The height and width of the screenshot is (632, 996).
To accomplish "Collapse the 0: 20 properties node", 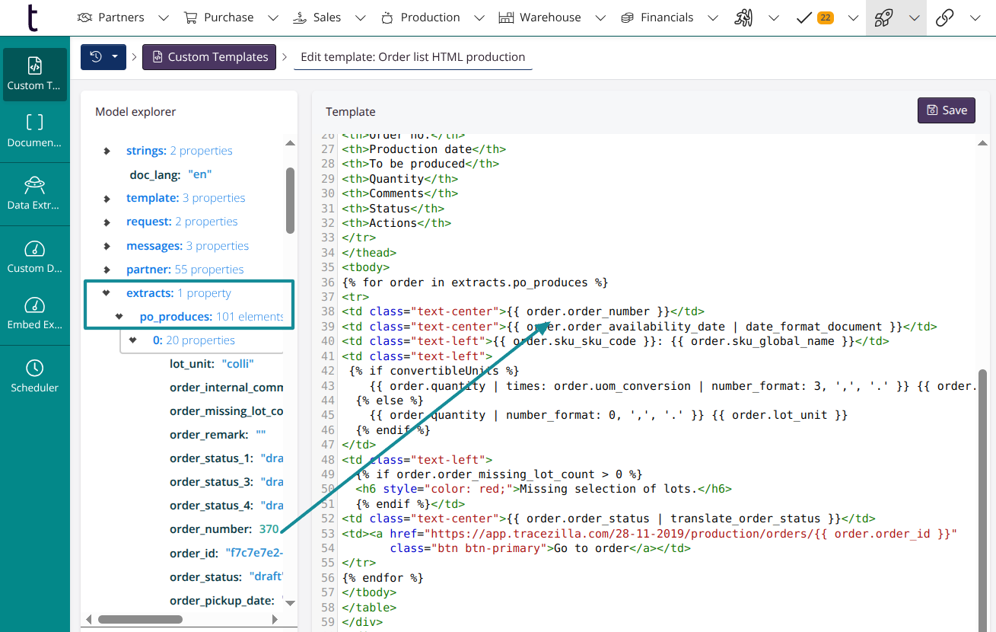I will click(133, 340).
